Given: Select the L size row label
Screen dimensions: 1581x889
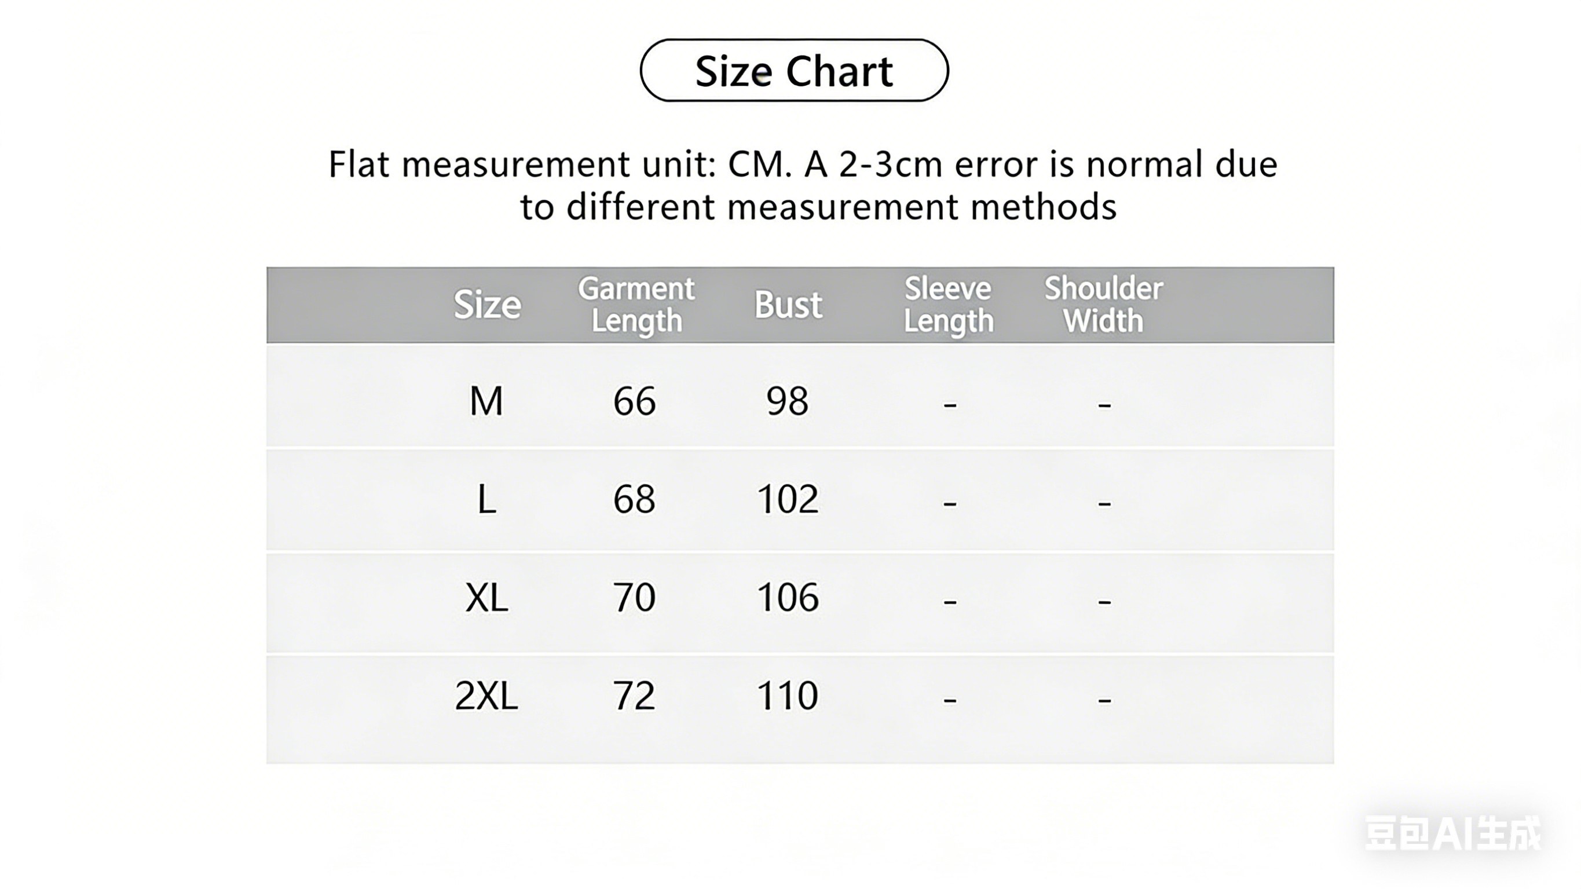Looking at the screenshot, I should 486,499.
